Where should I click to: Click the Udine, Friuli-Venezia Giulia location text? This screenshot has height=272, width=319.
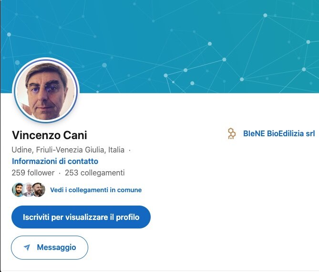point(68,150)
